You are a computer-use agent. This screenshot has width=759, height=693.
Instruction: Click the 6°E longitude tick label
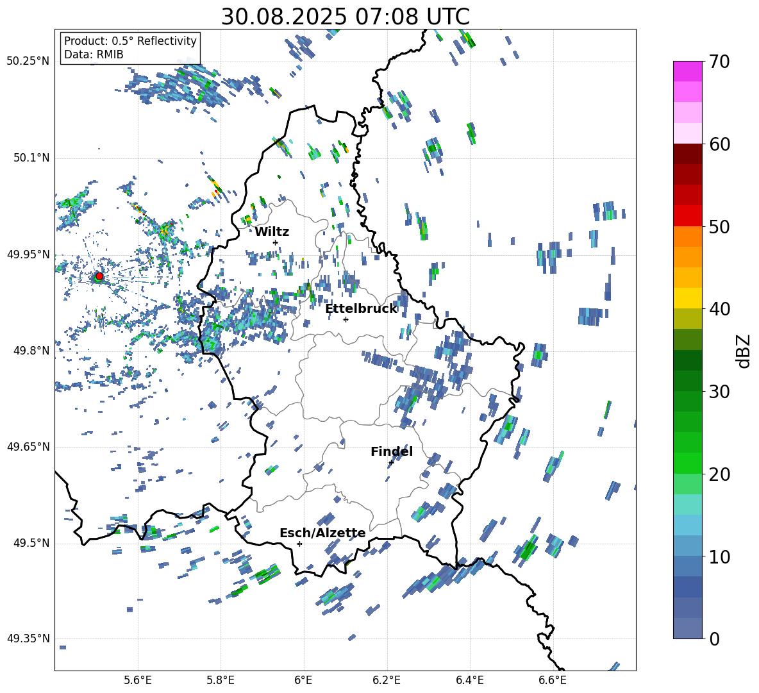(x=303, y=680)
